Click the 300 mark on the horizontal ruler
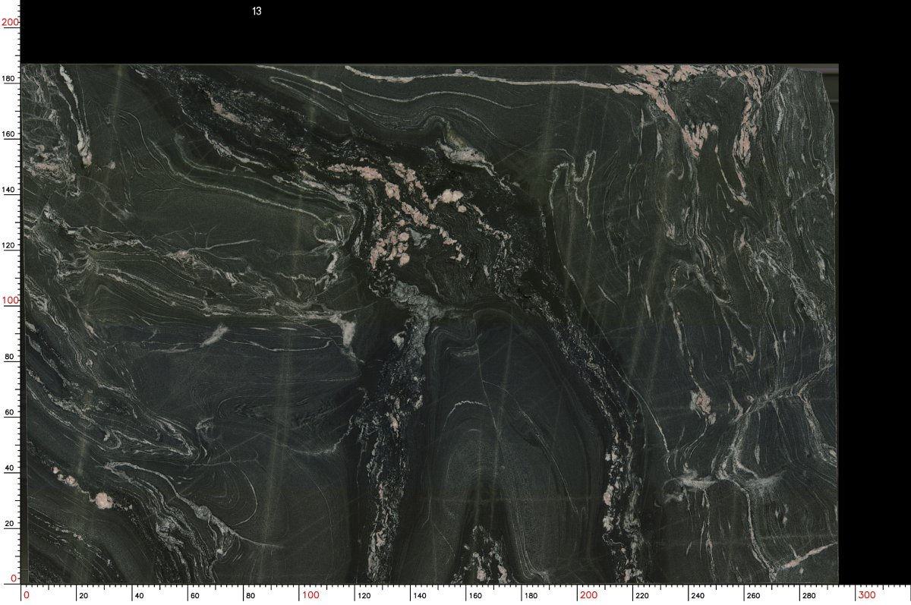Viewport: 911px width, 605px height. pyautogui.click(x=867, y=594)
